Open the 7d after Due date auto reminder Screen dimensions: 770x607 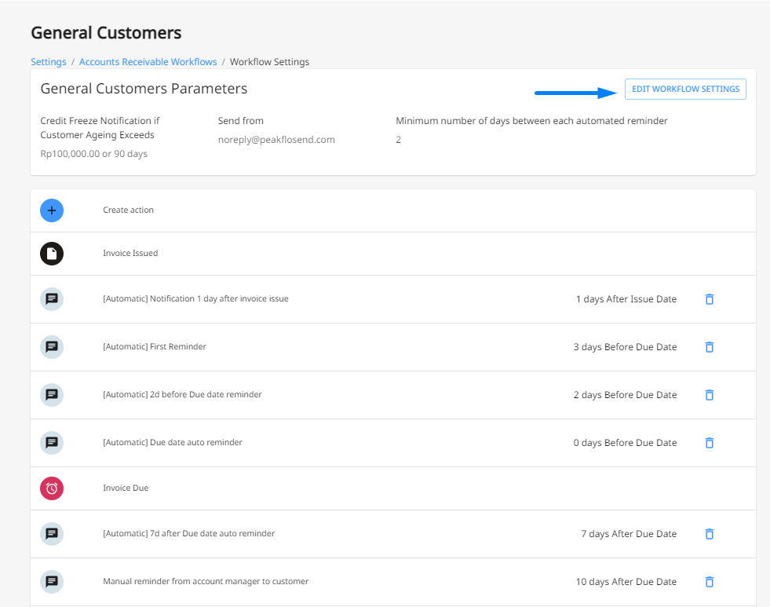[x=188, y=533]
